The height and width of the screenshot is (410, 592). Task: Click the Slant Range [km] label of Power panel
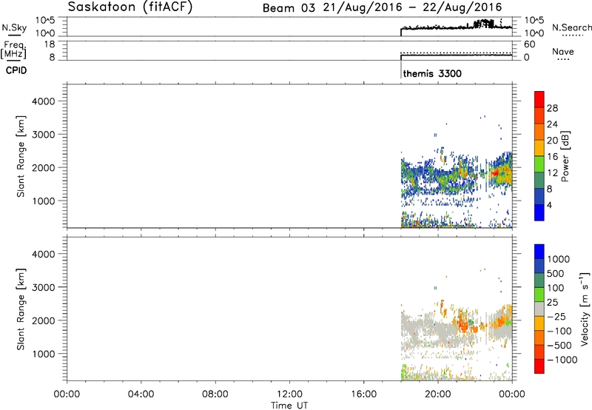21,156
